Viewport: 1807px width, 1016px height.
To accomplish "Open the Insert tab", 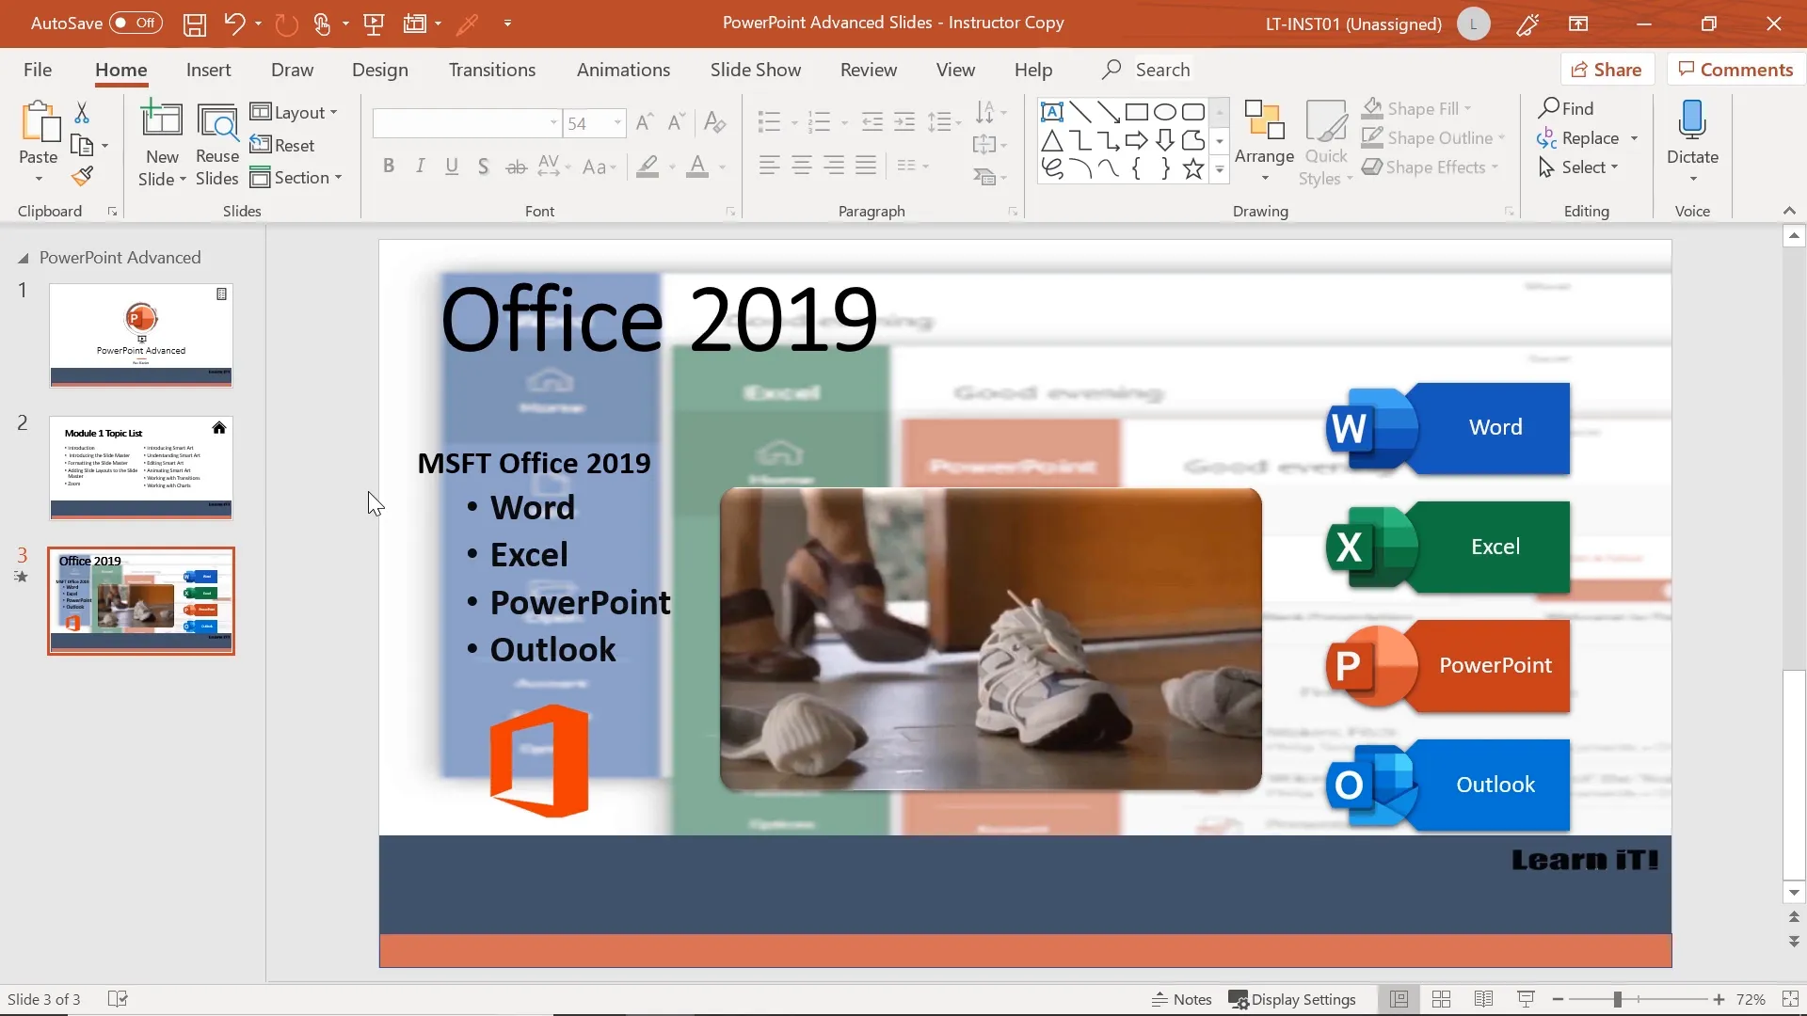I will (x=208, y=70).
